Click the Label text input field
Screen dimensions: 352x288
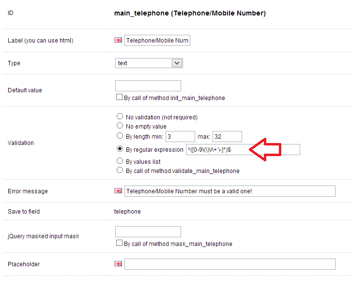pyautogui.click(x=157, y=41)
